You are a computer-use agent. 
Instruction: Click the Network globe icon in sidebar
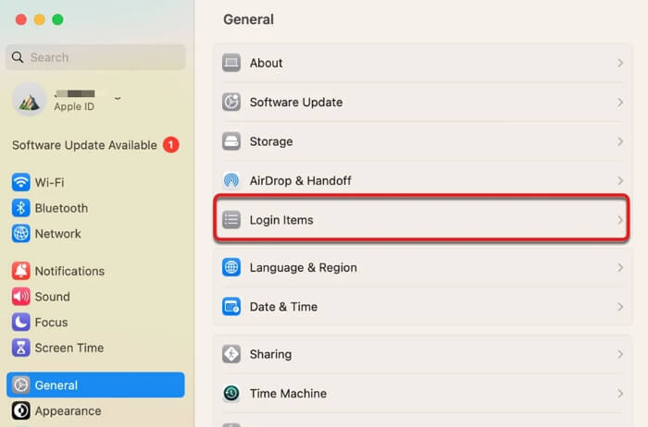point(20,234)
